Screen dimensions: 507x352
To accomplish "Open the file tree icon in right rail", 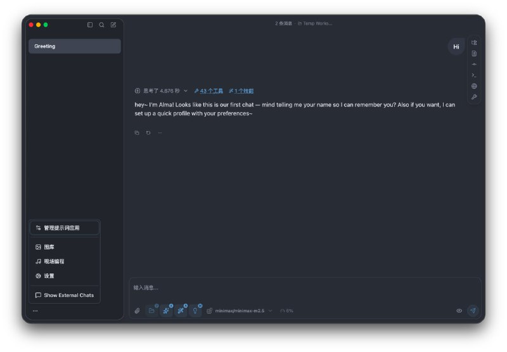I will [474, 42].
